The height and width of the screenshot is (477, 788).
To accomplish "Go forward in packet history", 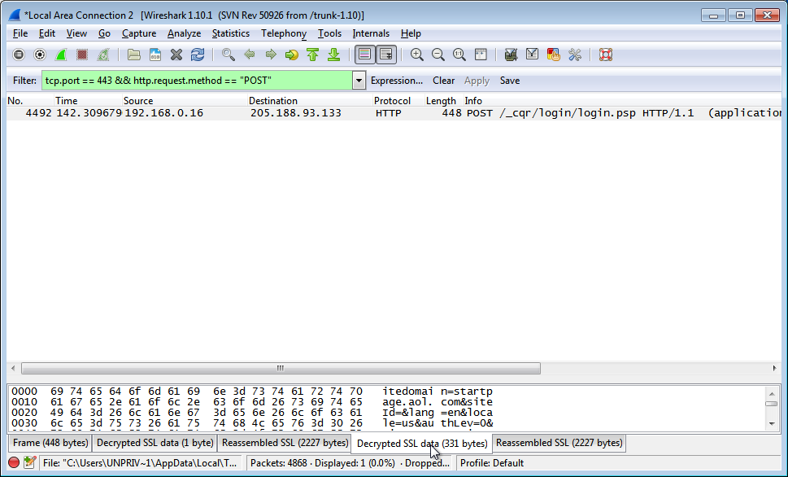I will click(270, 55).
